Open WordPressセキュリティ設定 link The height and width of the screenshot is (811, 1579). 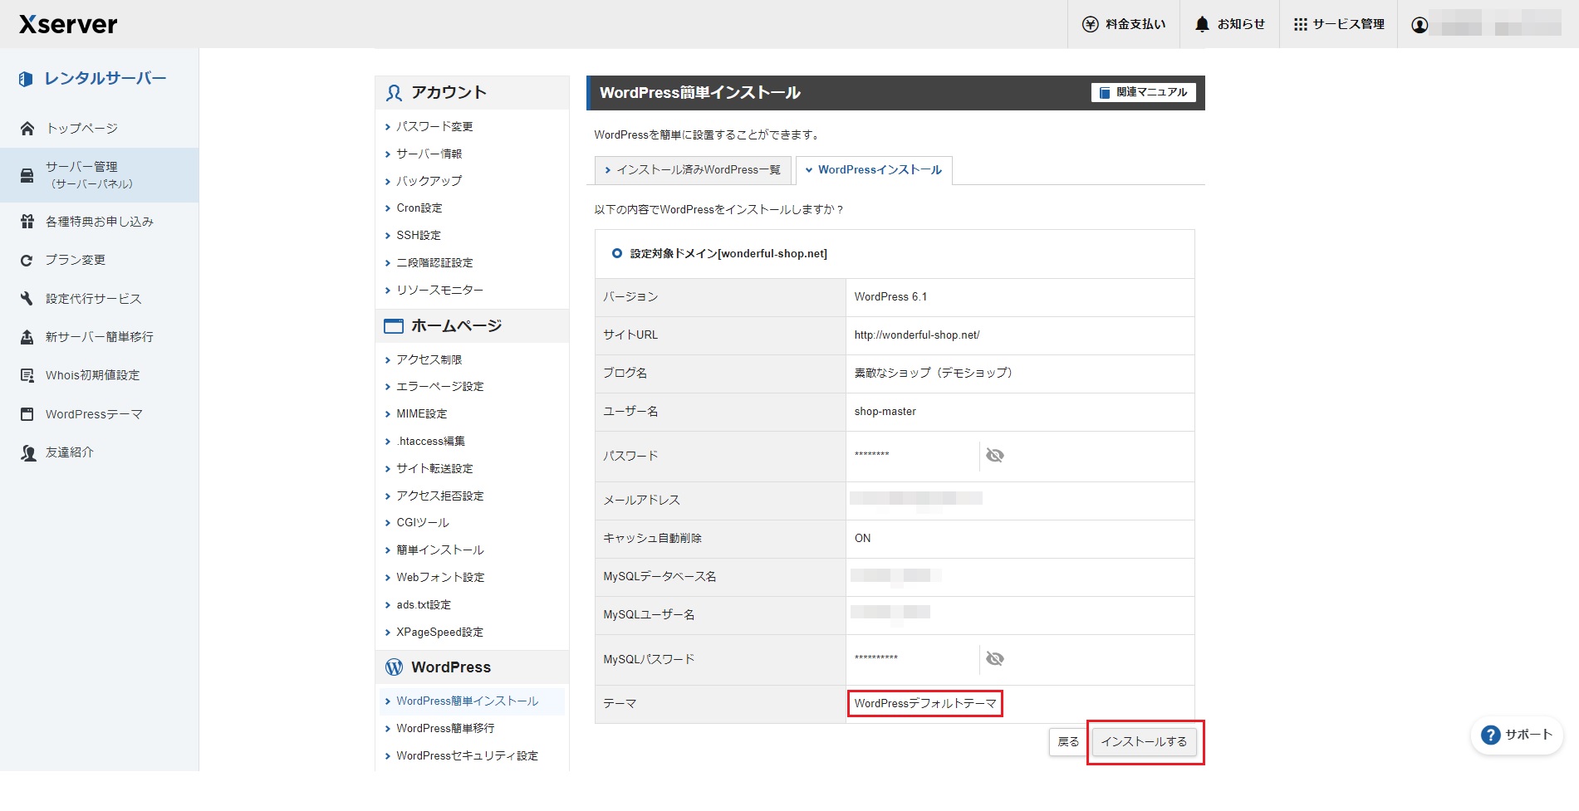coord(467,755)
